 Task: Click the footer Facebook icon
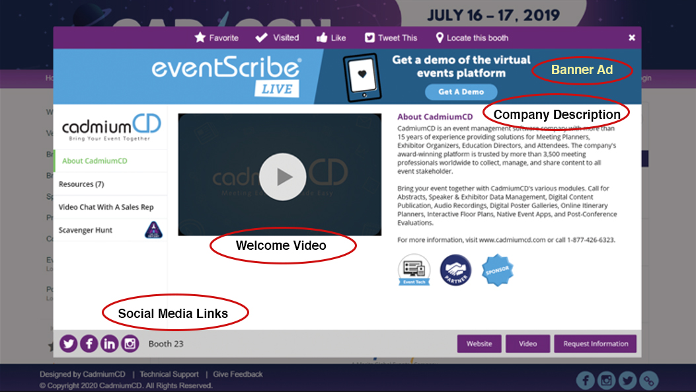pyautogui.click(x=586, y=381)
